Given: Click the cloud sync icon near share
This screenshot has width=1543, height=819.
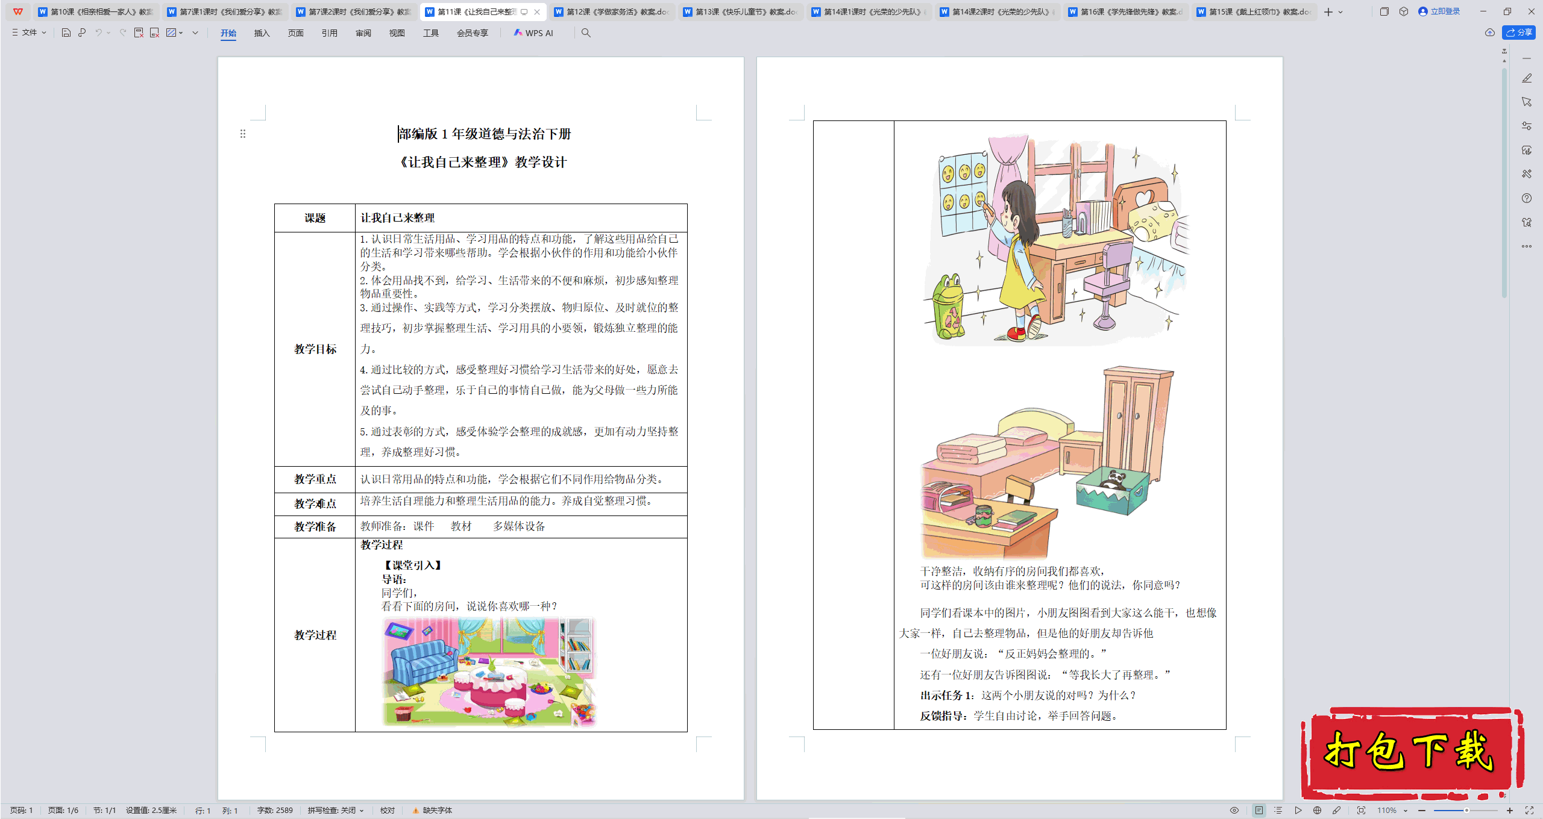Looking at the screenshot, I should (1489, 33).
